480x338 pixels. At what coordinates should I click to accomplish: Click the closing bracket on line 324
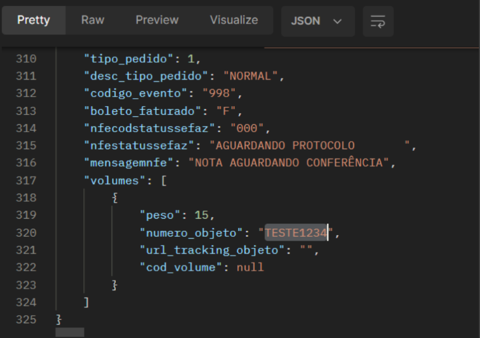pyautogui.click(x=86, y=302)
